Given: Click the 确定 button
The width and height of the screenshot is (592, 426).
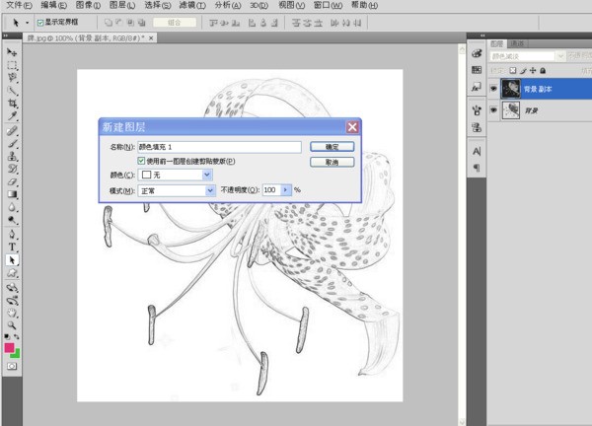Looking at the screenshot, I should [x=332, y=146].
